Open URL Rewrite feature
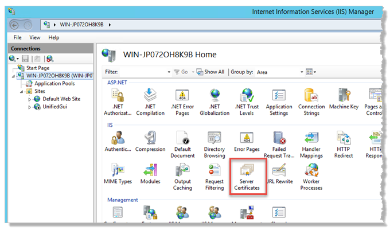Viewport: 390px width, 230px height. (x=279, y=174)
